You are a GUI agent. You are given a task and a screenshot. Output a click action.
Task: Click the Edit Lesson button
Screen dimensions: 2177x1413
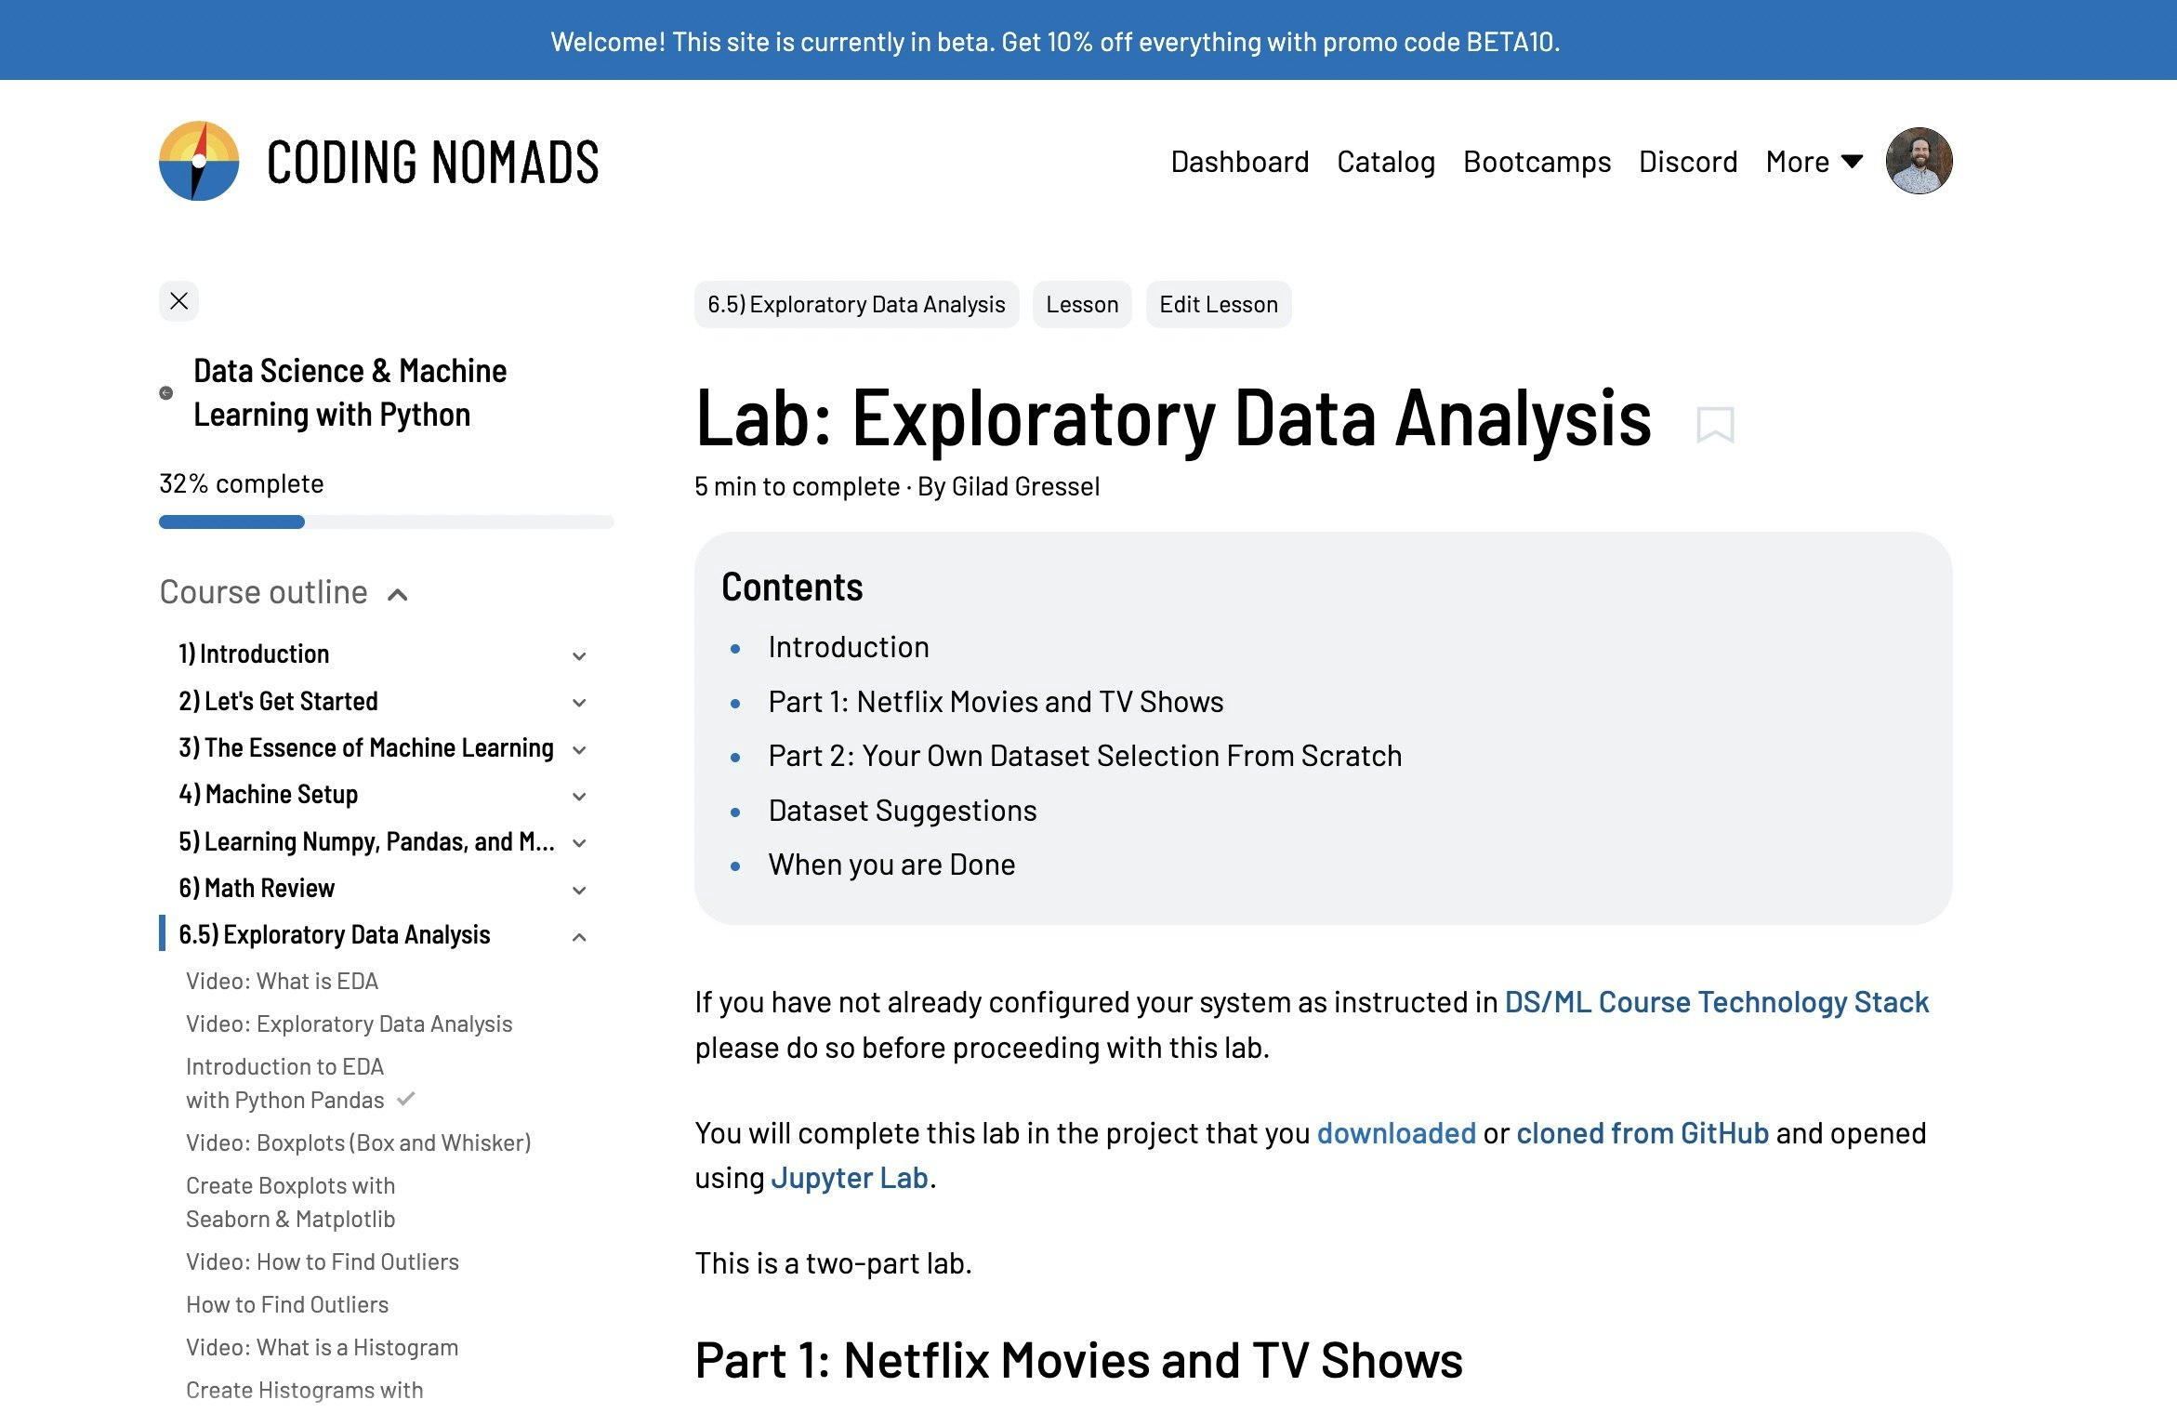1218,305
